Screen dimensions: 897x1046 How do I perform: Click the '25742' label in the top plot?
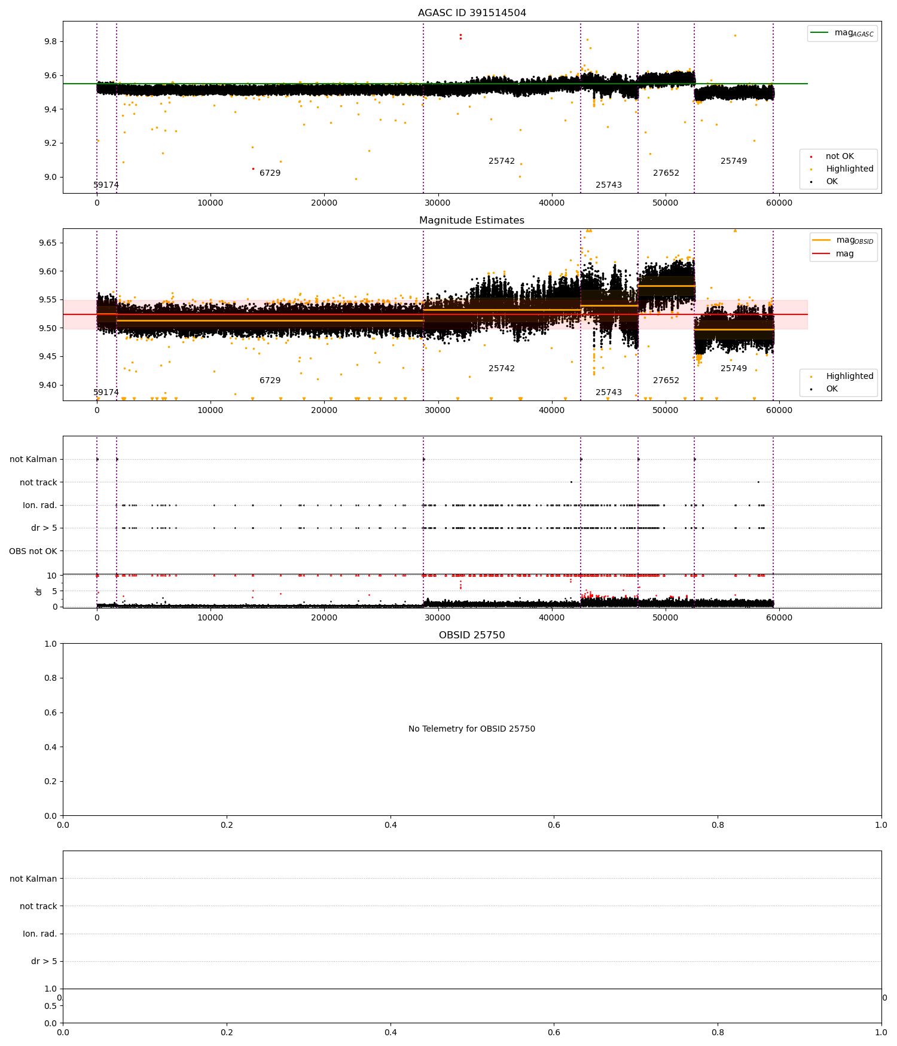click(501, 161)
